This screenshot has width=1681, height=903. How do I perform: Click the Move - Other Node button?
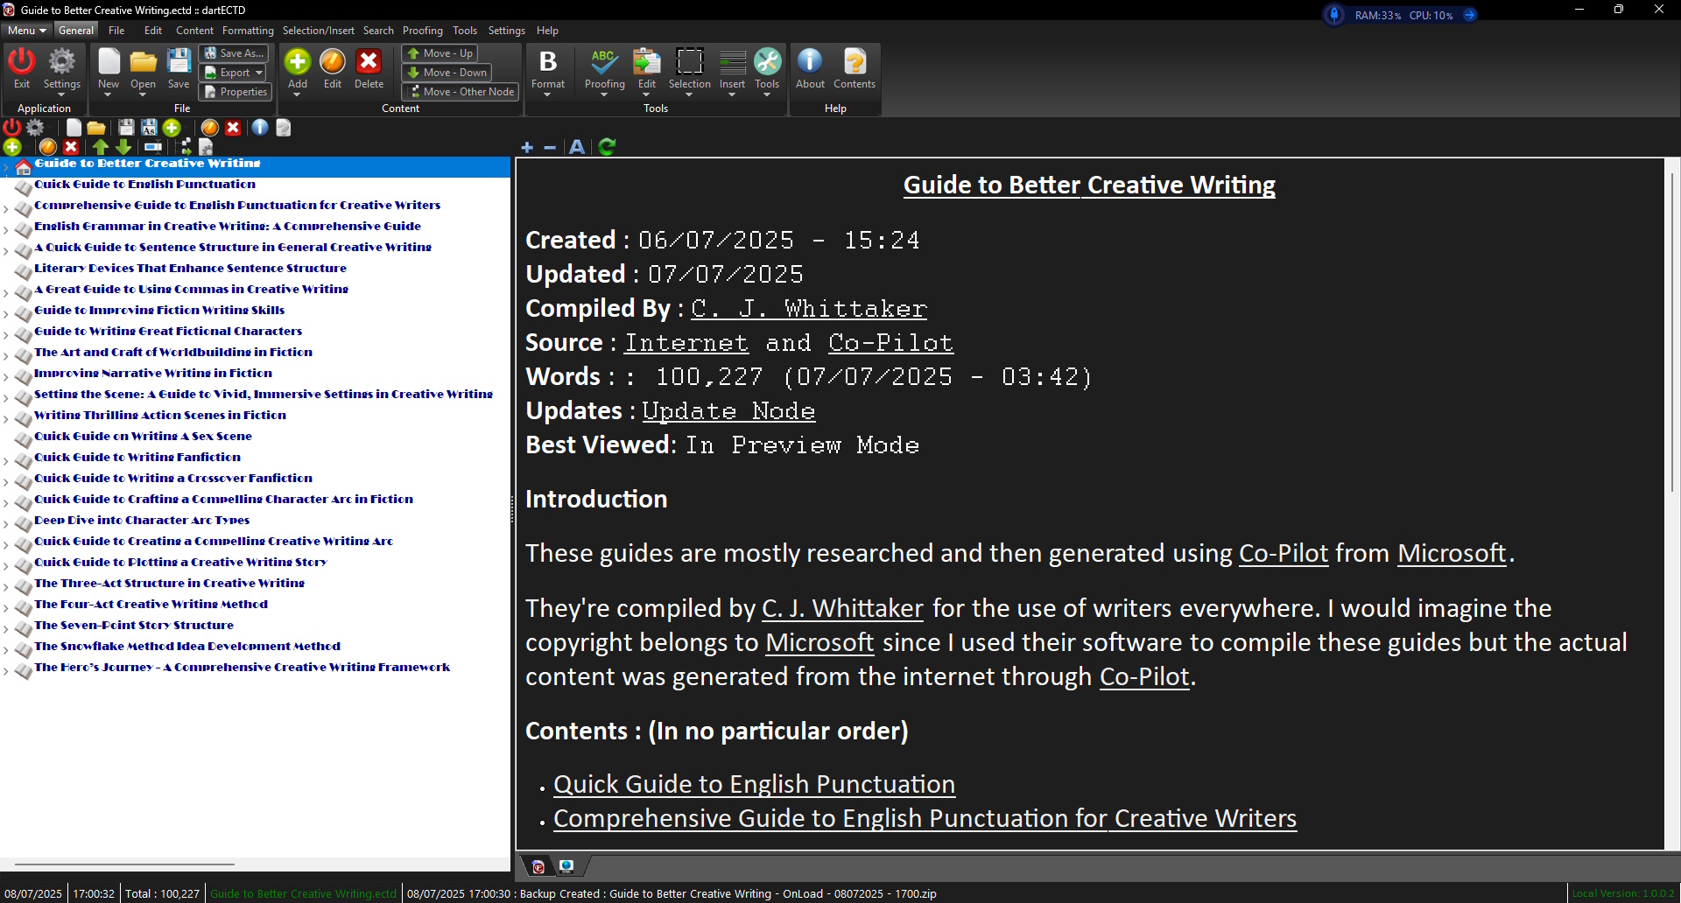coord(461,92)
